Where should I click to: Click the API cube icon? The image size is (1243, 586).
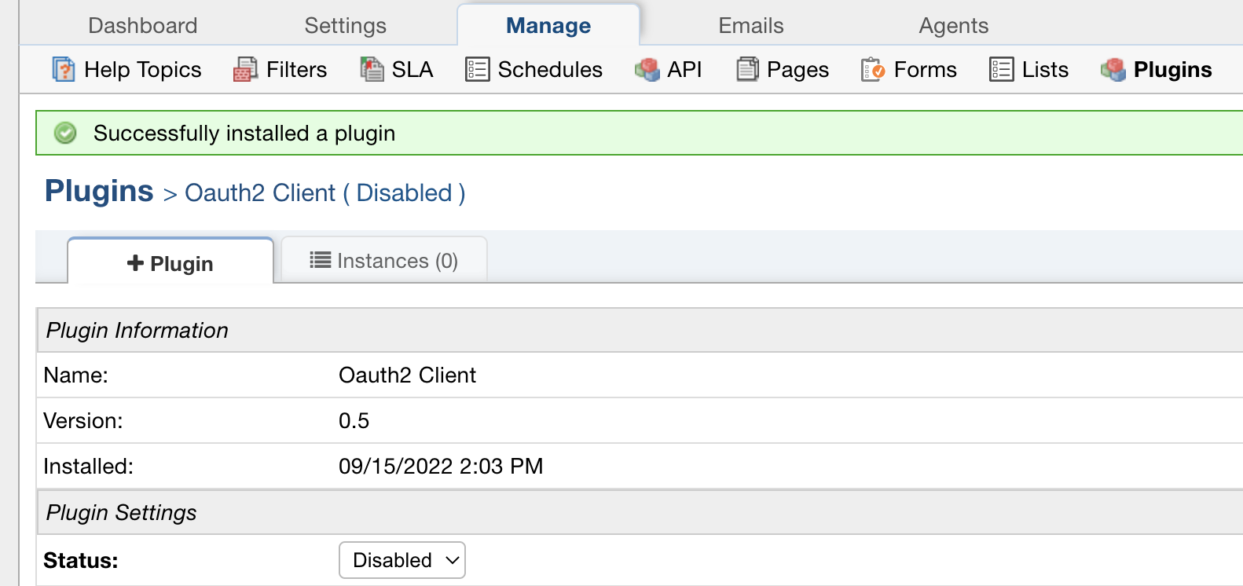tap(647, 70)
